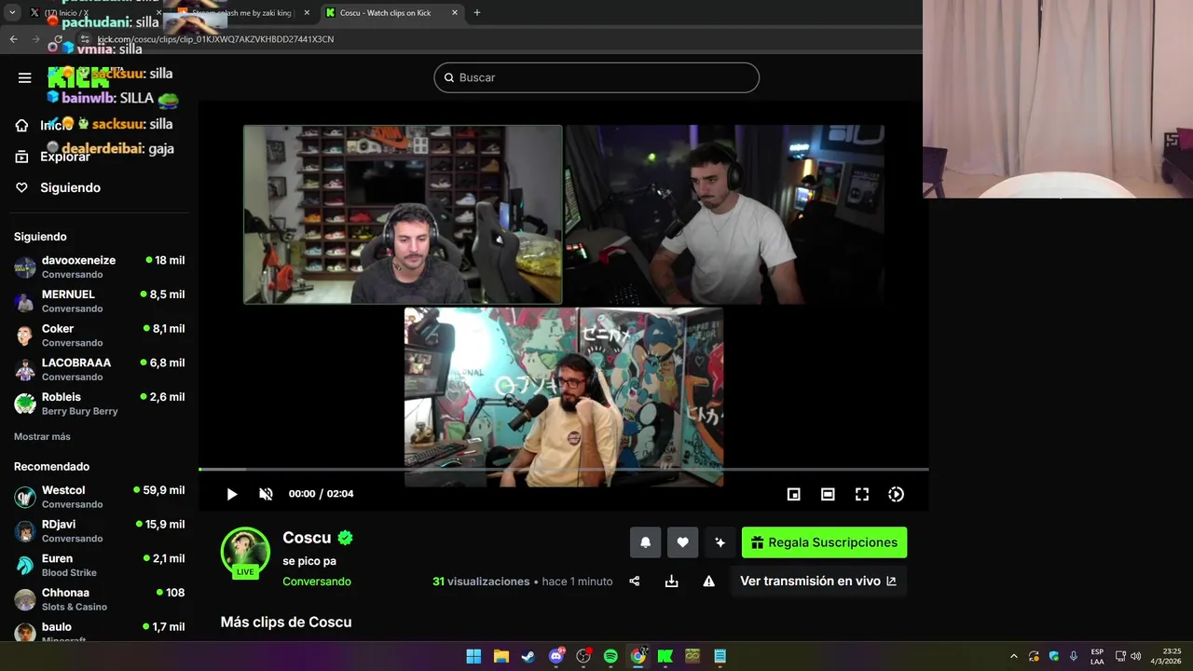Toggle the follow heart button for Coscu

pos(682,542)
